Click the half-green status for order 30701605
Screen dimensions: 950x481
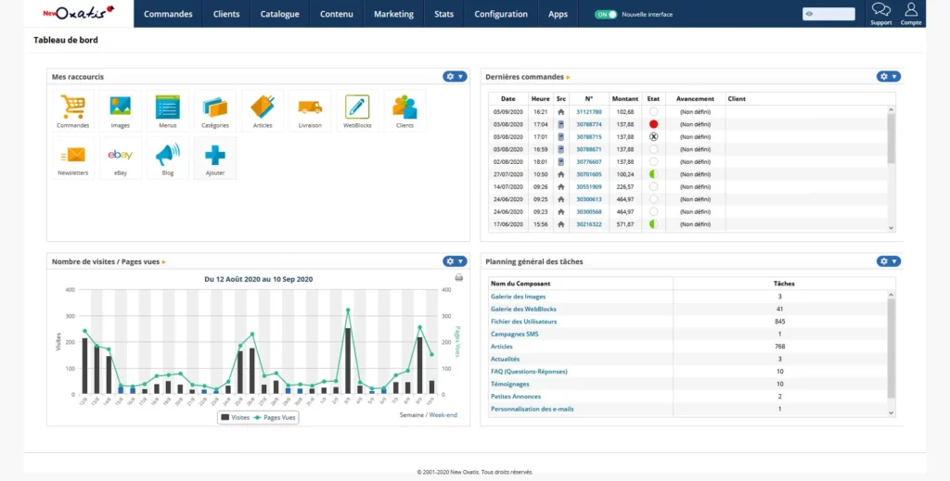pyautogui.click(x=653, y=174)
